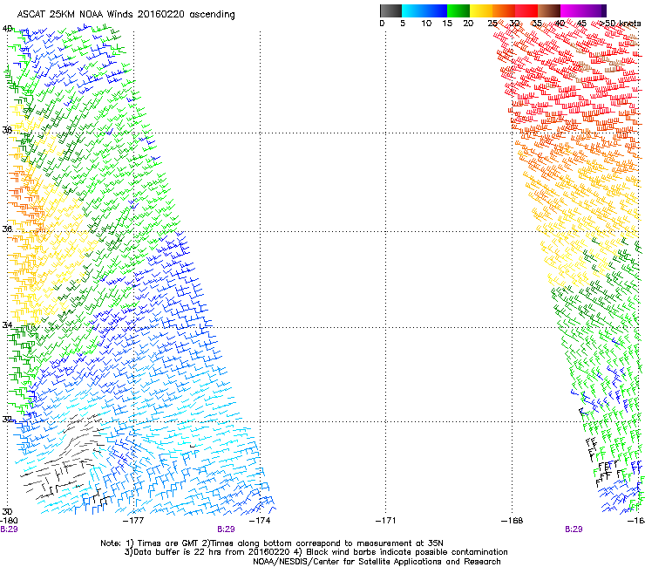
Task: Click the brown 35-40 knots color segment
Action: (549, 10)
